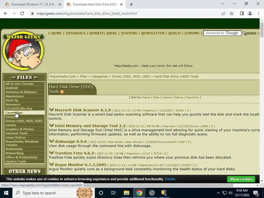Go back to the previous page
Image resolution: width=264 pixels, height=198 pixels.
6,13
